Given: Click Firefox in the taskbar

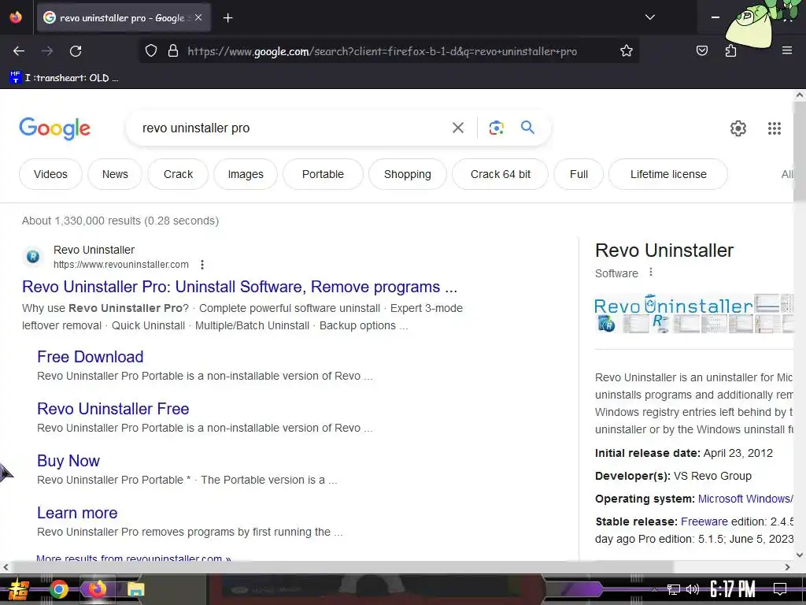Looking at the screenshot, I should coord(97,589).
